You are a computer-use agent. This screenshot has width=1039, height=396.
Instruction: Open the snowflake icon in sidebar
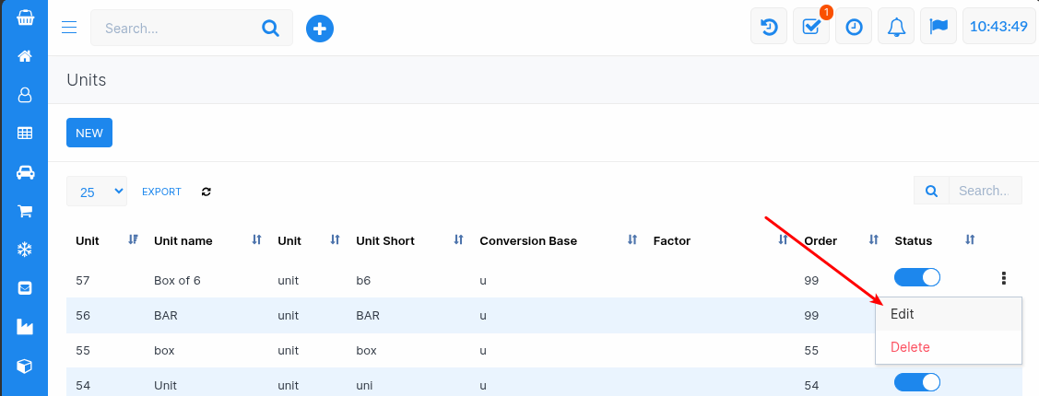click(x=25, y=250)
